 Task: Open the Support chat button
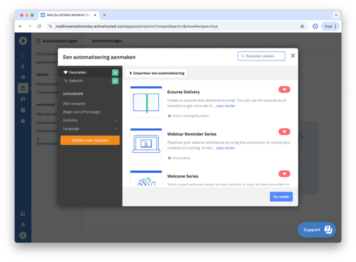317,230
